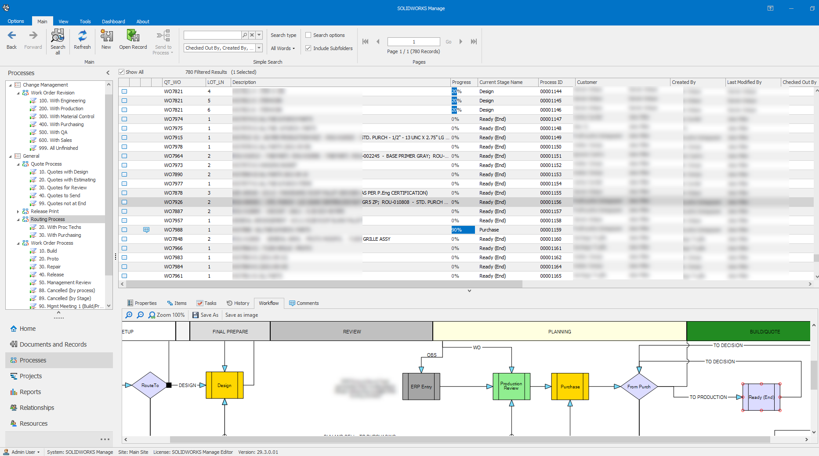Open Projects module in navigation pane
Screen dimensions: 819x456
[x=59, y=376]
